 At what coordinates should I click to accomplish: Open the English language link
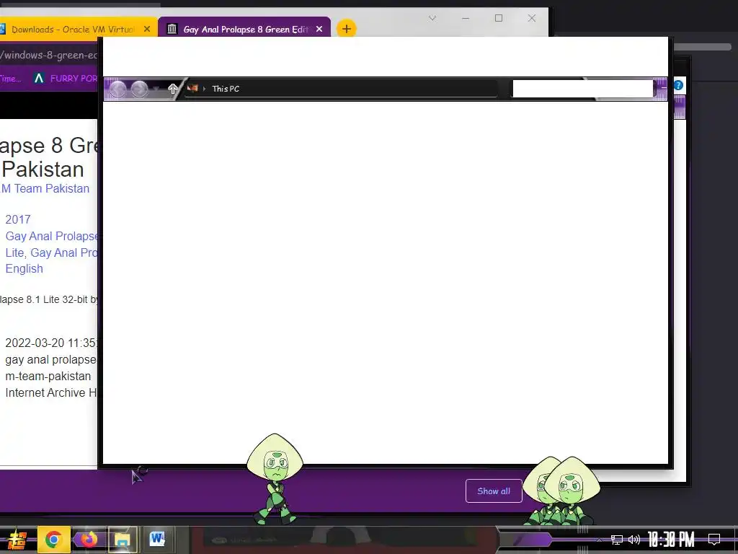pos(24,268)
